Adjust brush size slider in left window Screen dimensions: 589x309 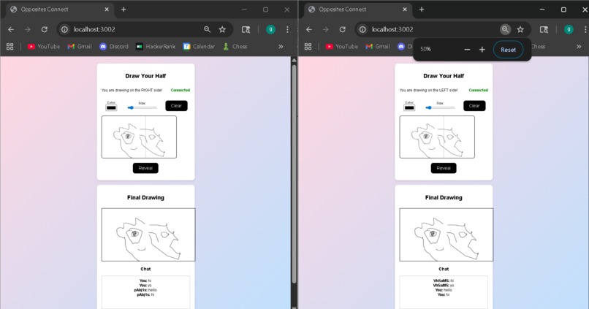[x=142, y=108]
